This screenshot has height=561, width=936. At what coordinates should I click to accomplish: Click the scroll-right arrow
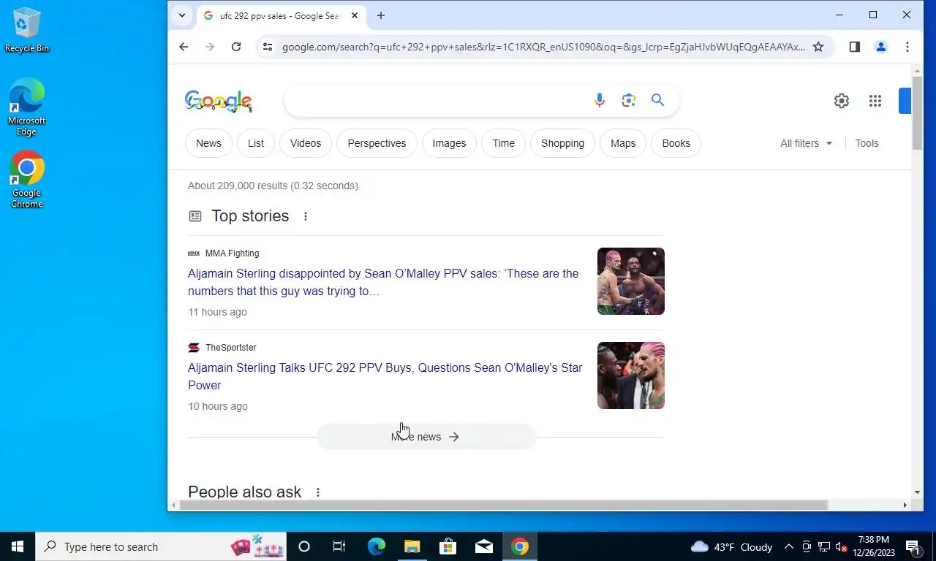pos(905,505)
